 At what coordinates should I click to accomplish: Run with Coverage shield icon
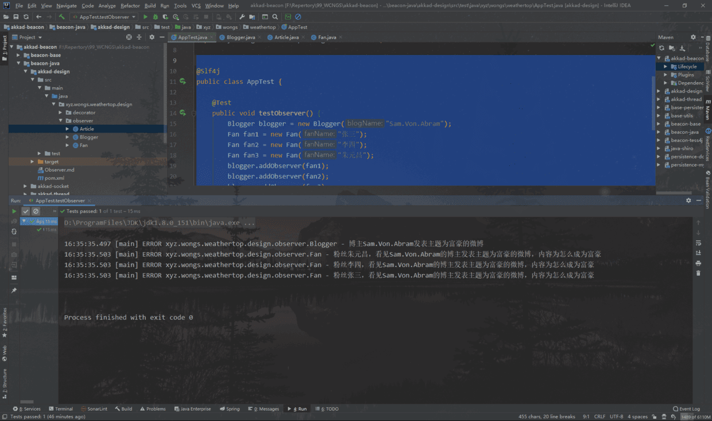pos(165,17)
